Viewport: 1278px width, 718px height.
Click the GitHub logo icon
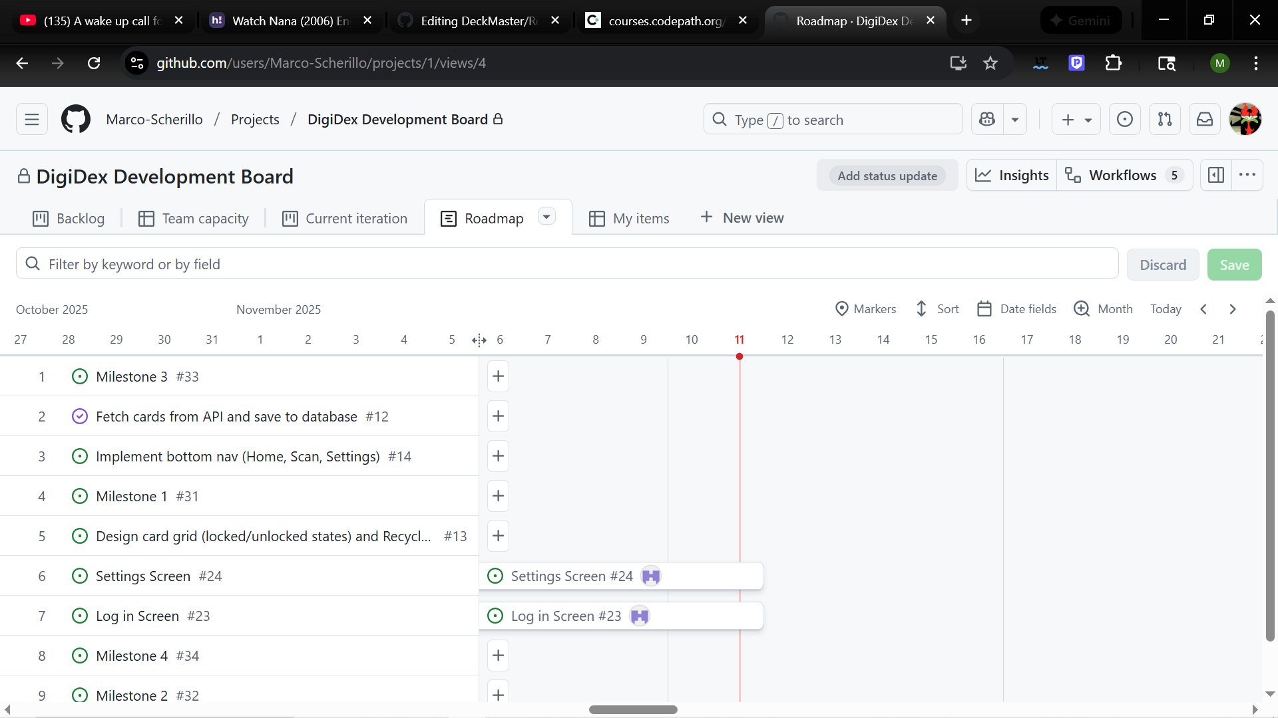(x=76, y=120)
